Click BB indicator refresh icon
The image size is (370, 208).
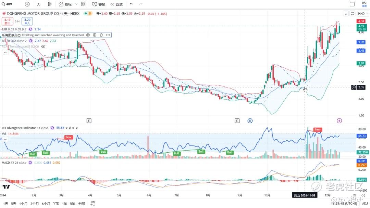pos(31,41)
